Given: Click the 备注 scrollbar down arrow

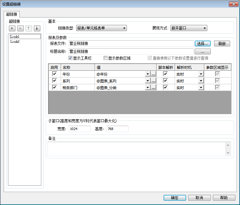Looking at the screenshot, I should coord(228,153).
